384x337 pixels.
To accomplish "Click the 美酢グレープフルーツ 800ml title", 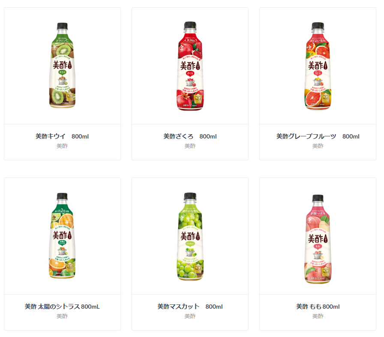I will coord(318,136).
